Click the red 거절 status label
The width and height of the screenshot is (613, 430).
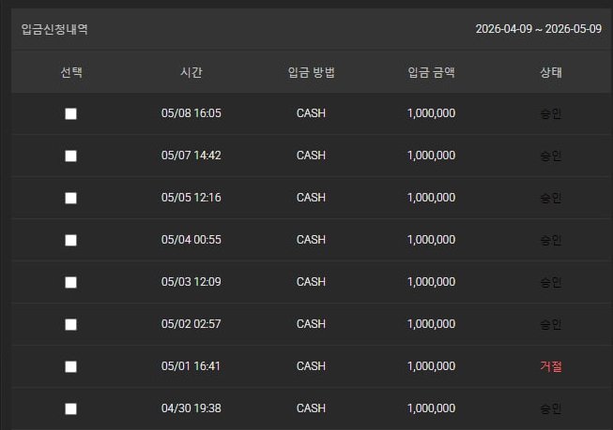click(551, 366)
